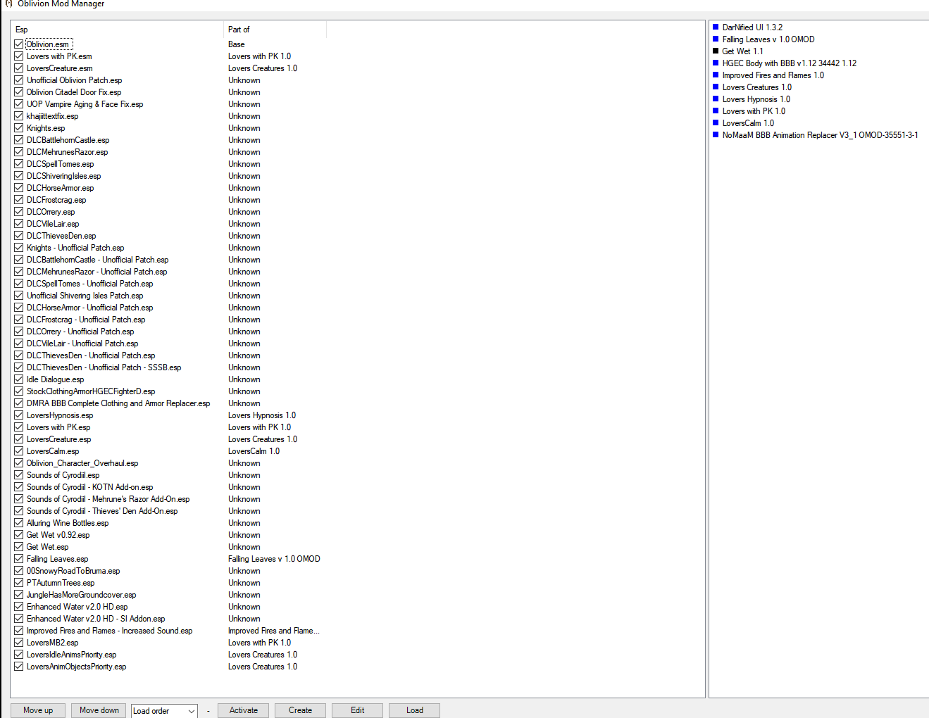Sort by the Part of column header
The height and width of the screenshot is (718, 929).
point(275,30)
